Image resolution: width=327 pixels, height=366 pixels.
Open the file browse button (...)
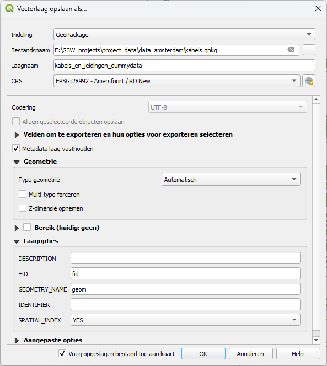tap(309, 50)
